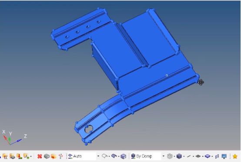
Task: Click the red X delete icon
Action: (40, 156)
